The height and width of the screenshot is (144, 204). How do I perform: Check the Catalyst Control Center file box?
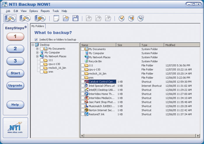pos(82,82)
